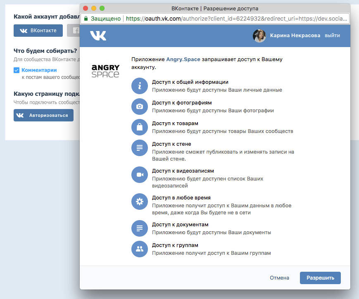
Task: Click the camera icon for photos access
Action: pos(140,107)
